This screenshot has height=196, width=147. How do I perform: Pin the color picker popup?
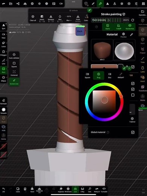(x=124, y=68)
